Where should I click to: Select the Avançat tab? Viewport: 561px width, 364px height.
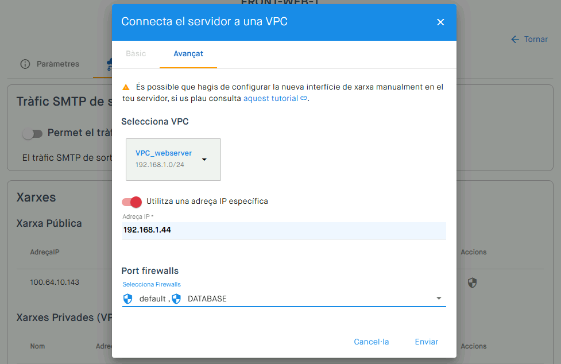click(x=188, y=53)
